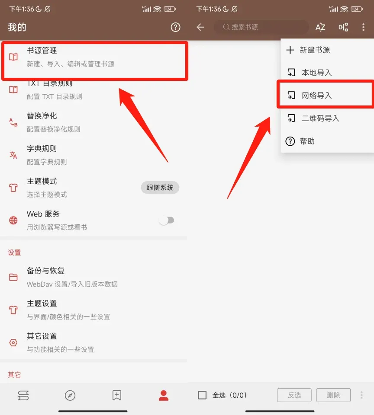Click the left screen's Wi-Fi status icon
Image resolution: width=374 pixels, height=415 pixels.
(x=157, y=9)
